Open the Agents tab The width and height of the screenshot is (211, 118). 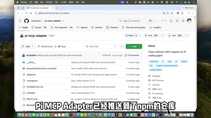pos(82,28)
